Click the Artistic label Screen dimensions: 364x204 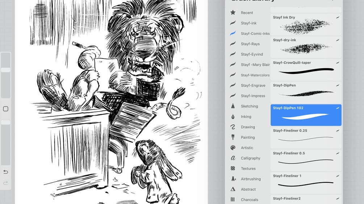pos(247,148)
